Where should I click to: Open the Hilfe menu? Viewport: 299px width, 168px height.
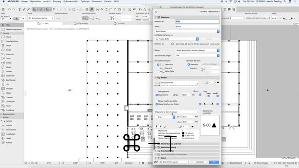pos(116,1)
